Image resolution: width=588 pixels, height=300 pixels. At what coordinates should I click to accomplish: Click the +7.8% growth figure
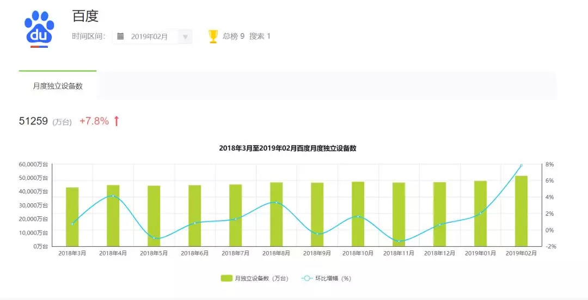(94, 121)
